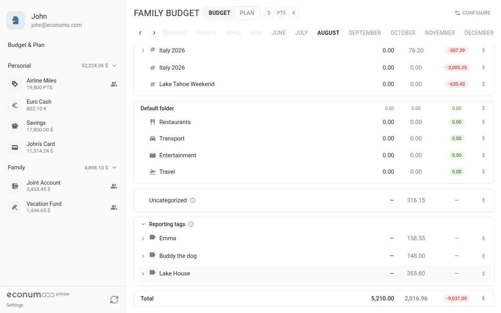This screenshot has width=501, height=313.
Task: Select the July month tab
Action: [301, 33]
